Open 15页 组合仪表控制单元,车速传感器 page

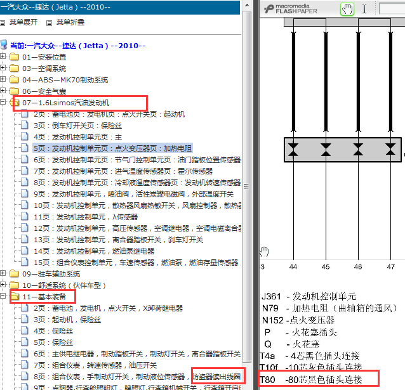click(x=137, y=263)
